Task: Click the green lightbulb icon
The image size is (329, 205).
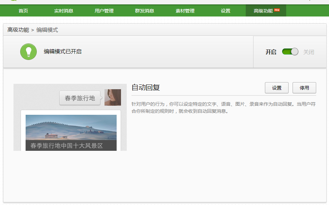Action: click(x=28, y=52)
